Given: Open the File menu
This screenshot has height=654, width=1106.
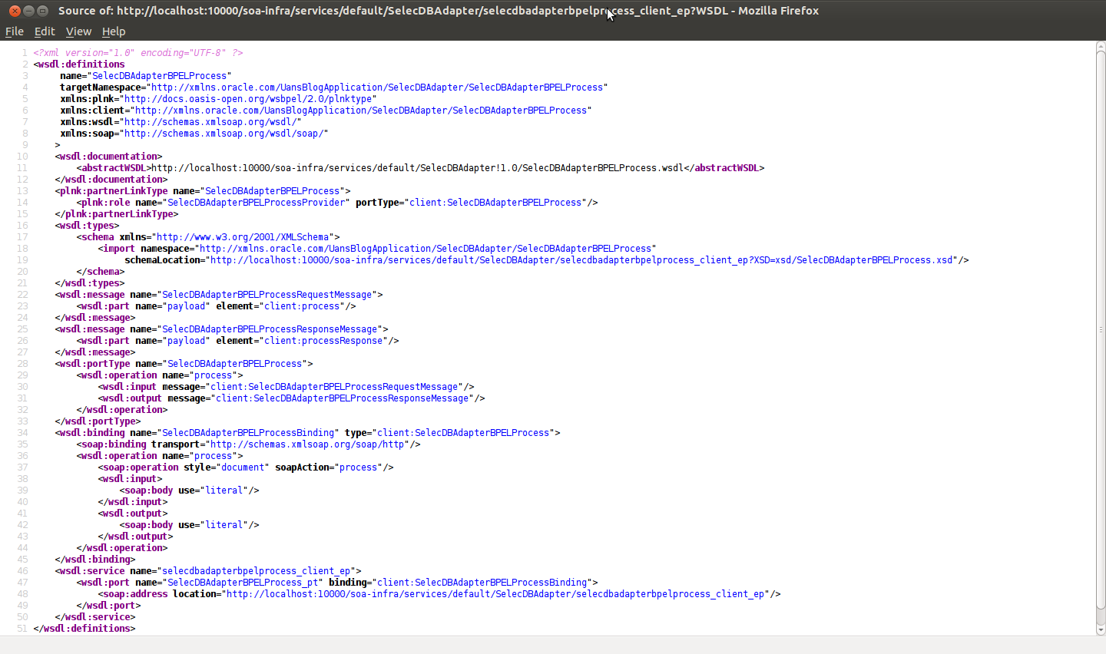Looking at the screenshot, I should tap(15, 31).
